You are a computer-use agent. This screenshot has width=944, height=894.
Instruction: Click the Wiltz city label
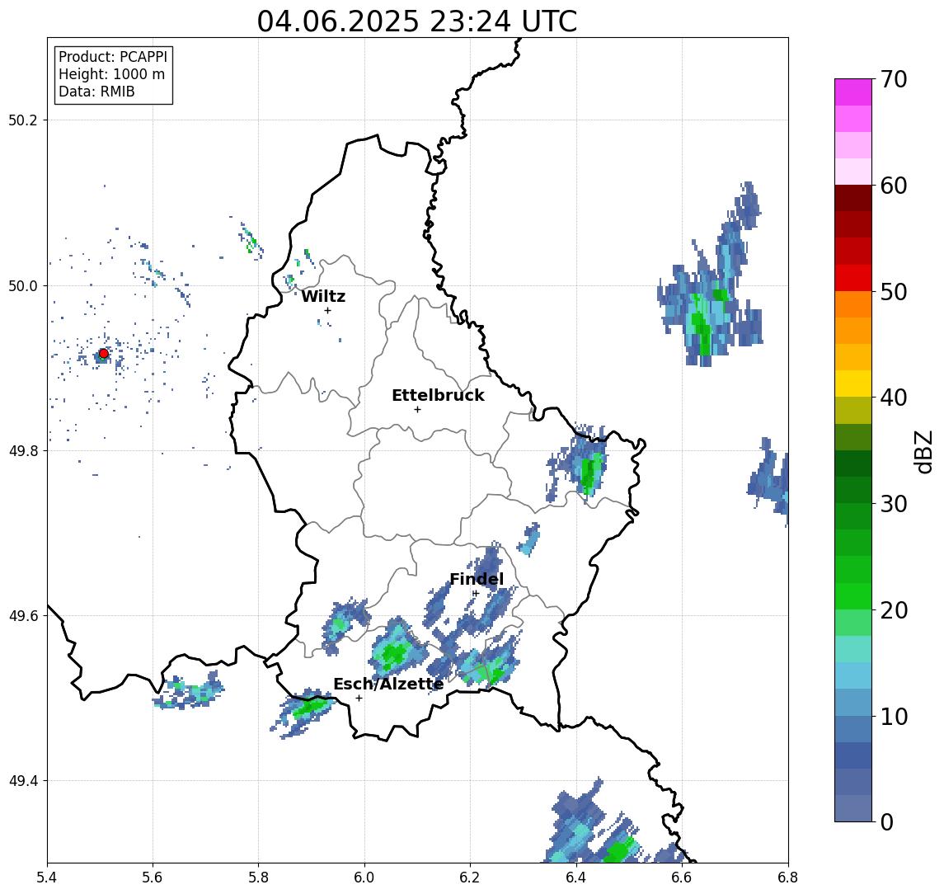tap(323, 296)
